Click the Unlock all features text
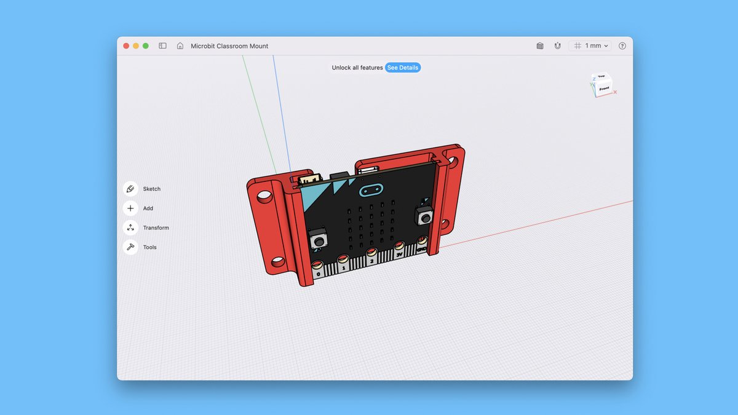The width and height of the screenshot is (738, 415). (x=357, y=68)
